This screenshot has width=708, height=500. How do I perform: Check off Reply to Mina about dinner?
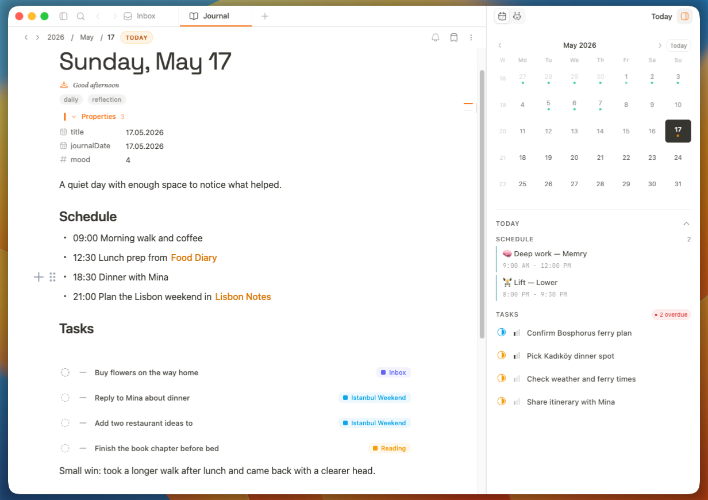point(66,398)
